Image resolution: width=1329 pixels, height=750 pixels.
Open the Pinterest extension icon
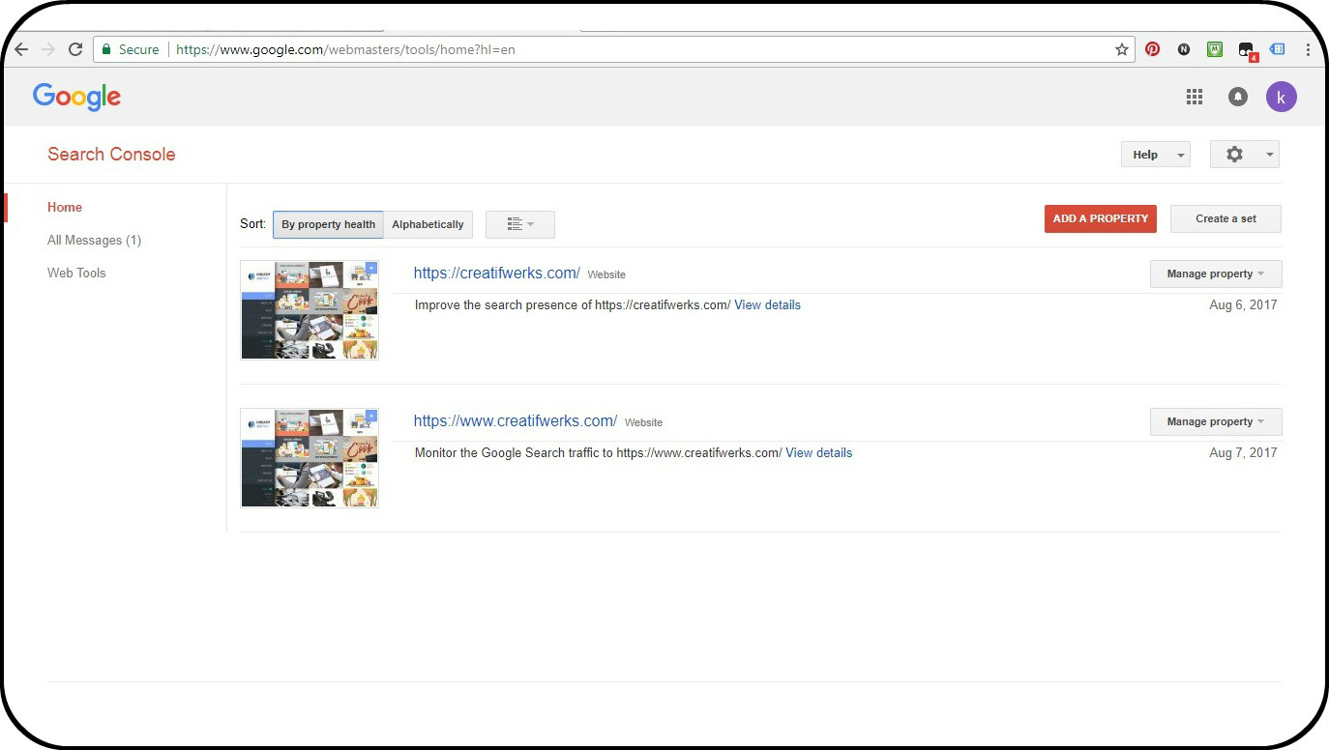[1152, 49]
